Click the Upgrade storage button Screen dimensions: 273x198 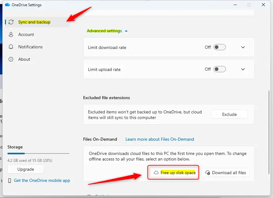click(26, 169)
